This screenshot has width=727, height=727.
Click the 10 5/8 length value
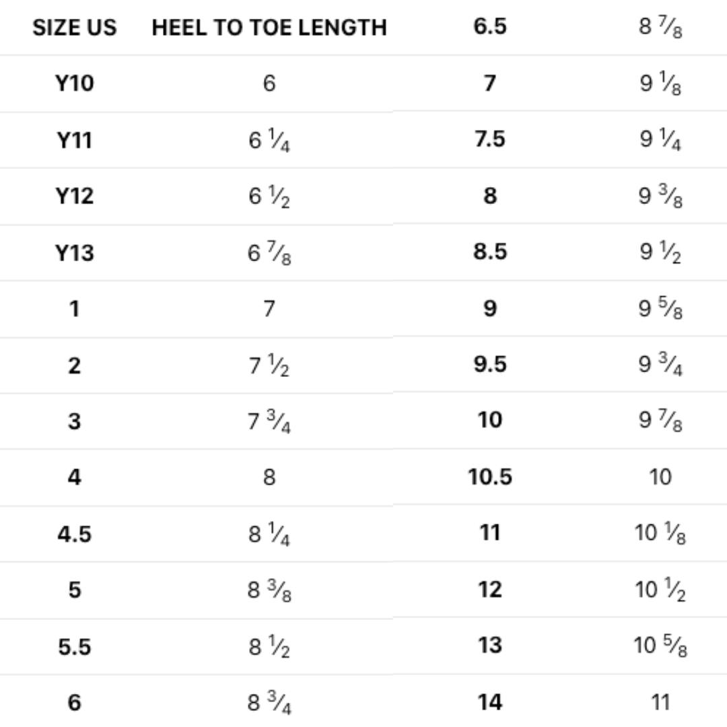pos(660,646)
